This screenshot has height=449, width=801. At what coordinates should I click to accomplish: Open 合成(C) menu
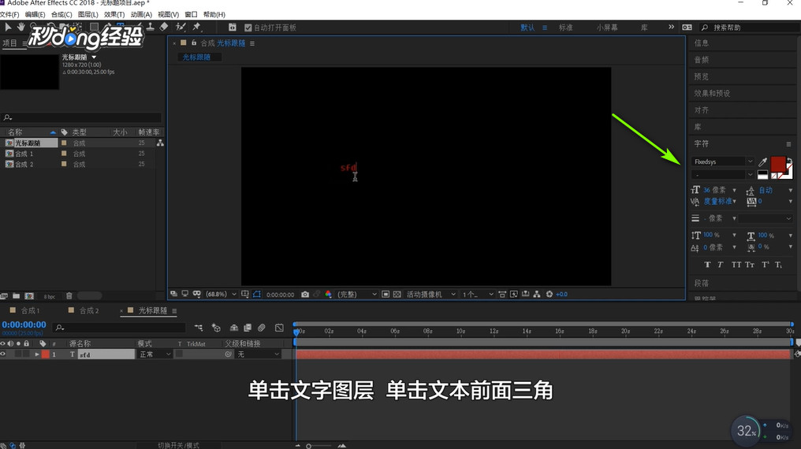point(61,14)
